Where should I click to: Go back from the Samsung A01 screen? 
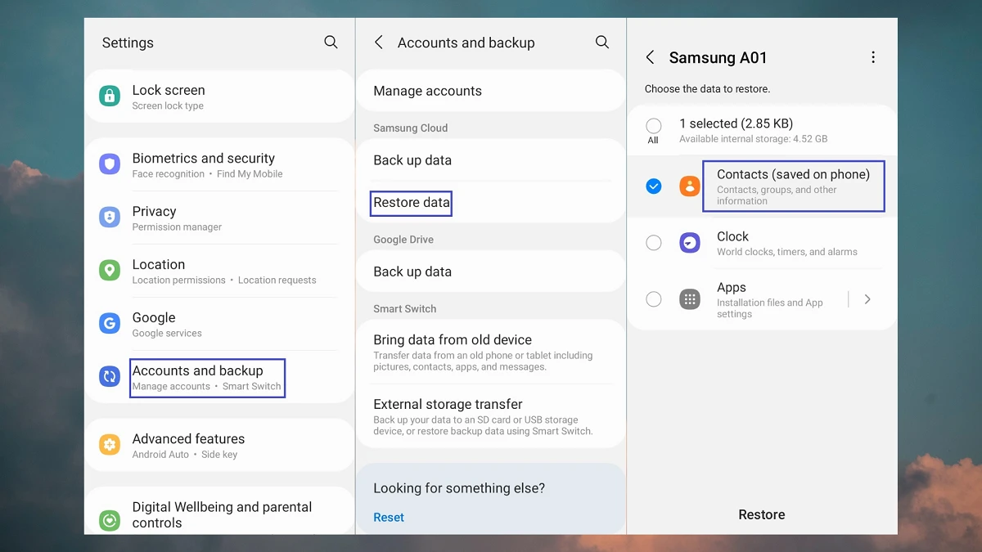point(650,57)
